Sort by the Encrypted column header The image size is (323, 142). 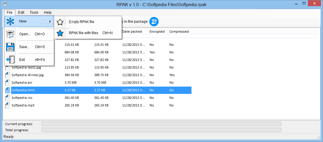158,31
